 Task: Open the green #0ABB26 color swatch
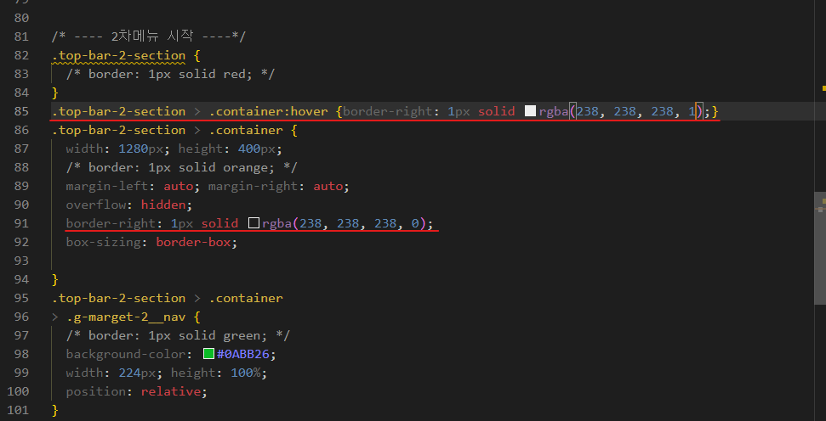click(x=208, y=354)
